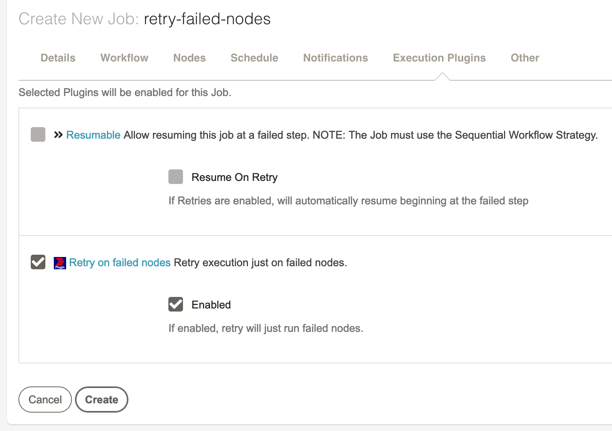612x431 pixels.
Task: Uncheck the Retry on failed nodes plugin checkbox
Action: point(38,262)
